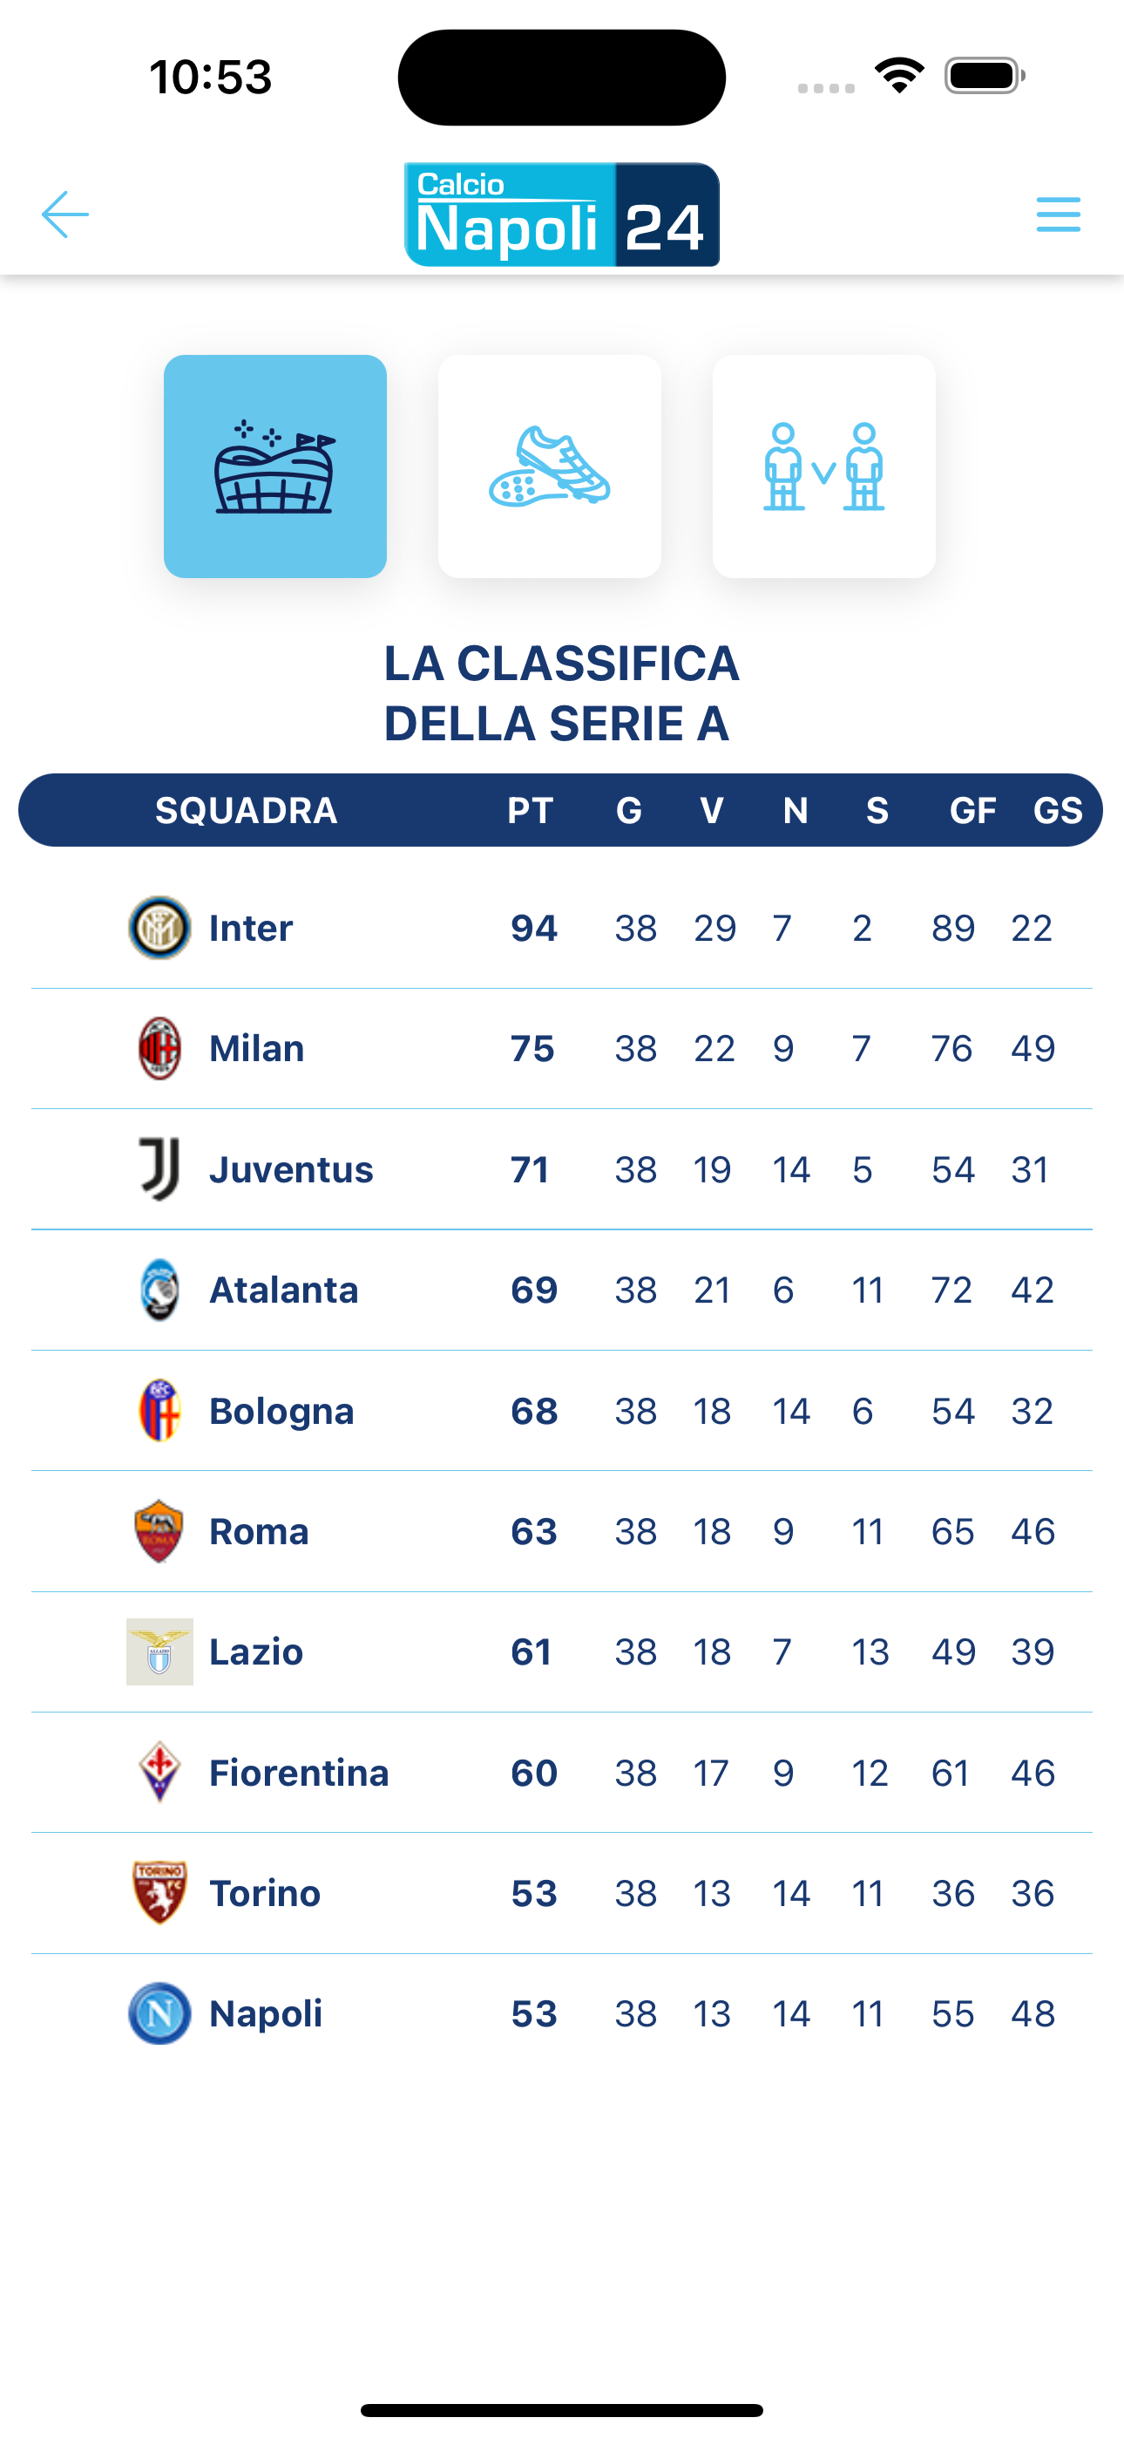This screenshot has width=1124, height=2438.
Task: Tap the Lazio eagle crest
Action: (x=160, y=1651)
